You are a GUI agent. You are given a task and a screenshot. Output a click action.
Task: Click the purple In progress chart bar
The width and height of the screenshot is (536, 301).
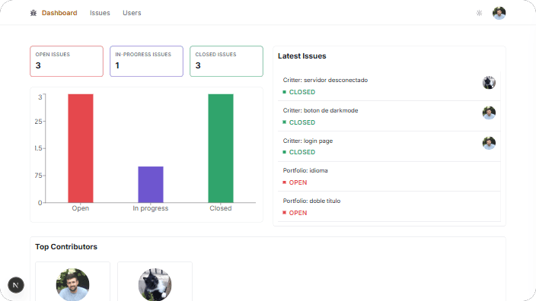point(151,184)
